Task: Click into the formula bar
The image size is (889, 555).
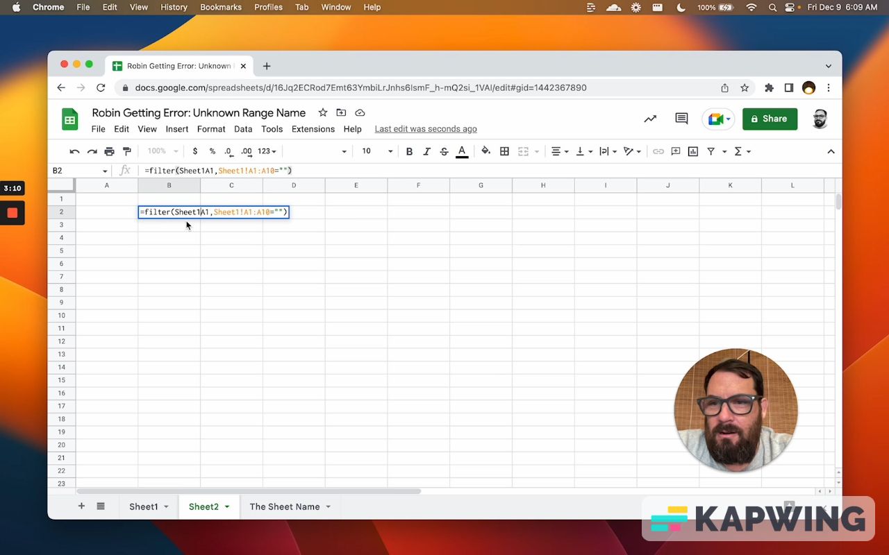Action: pos(486,171)
